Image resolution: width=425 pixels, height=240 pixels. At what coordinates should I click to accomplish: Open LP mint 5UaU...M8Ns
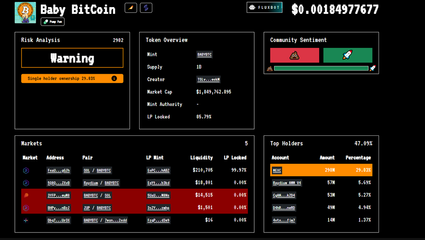[158, 195]
